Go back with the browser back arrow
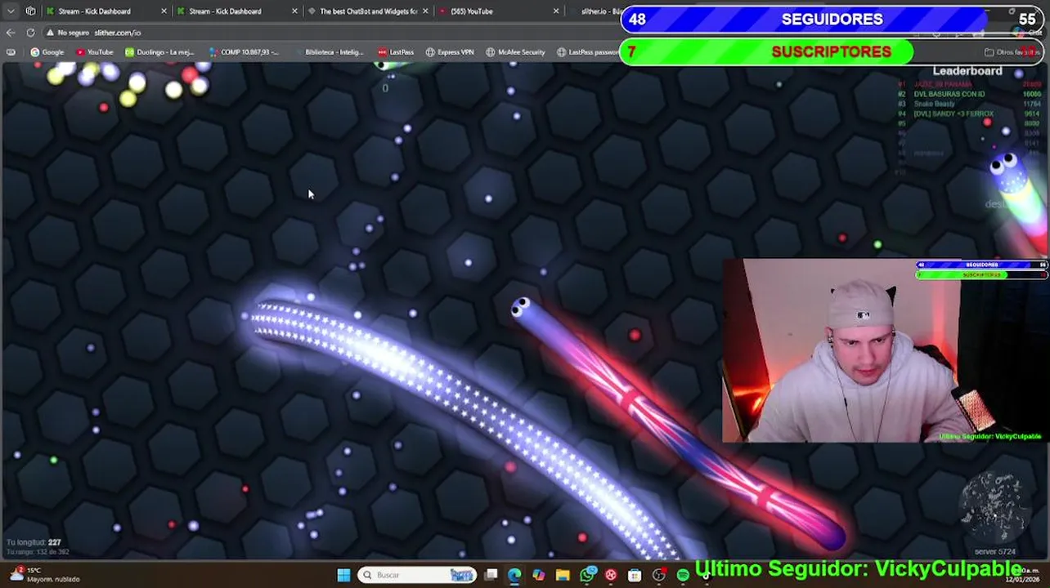 point(11,33)
